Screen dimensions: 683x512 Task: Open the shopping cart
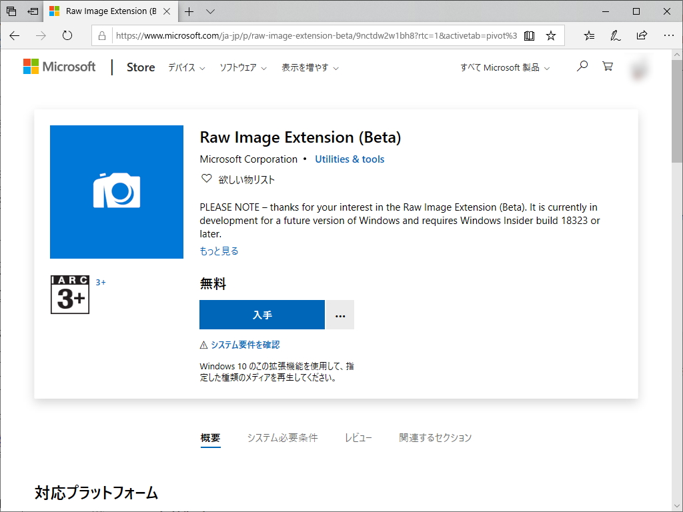point(607,66)
